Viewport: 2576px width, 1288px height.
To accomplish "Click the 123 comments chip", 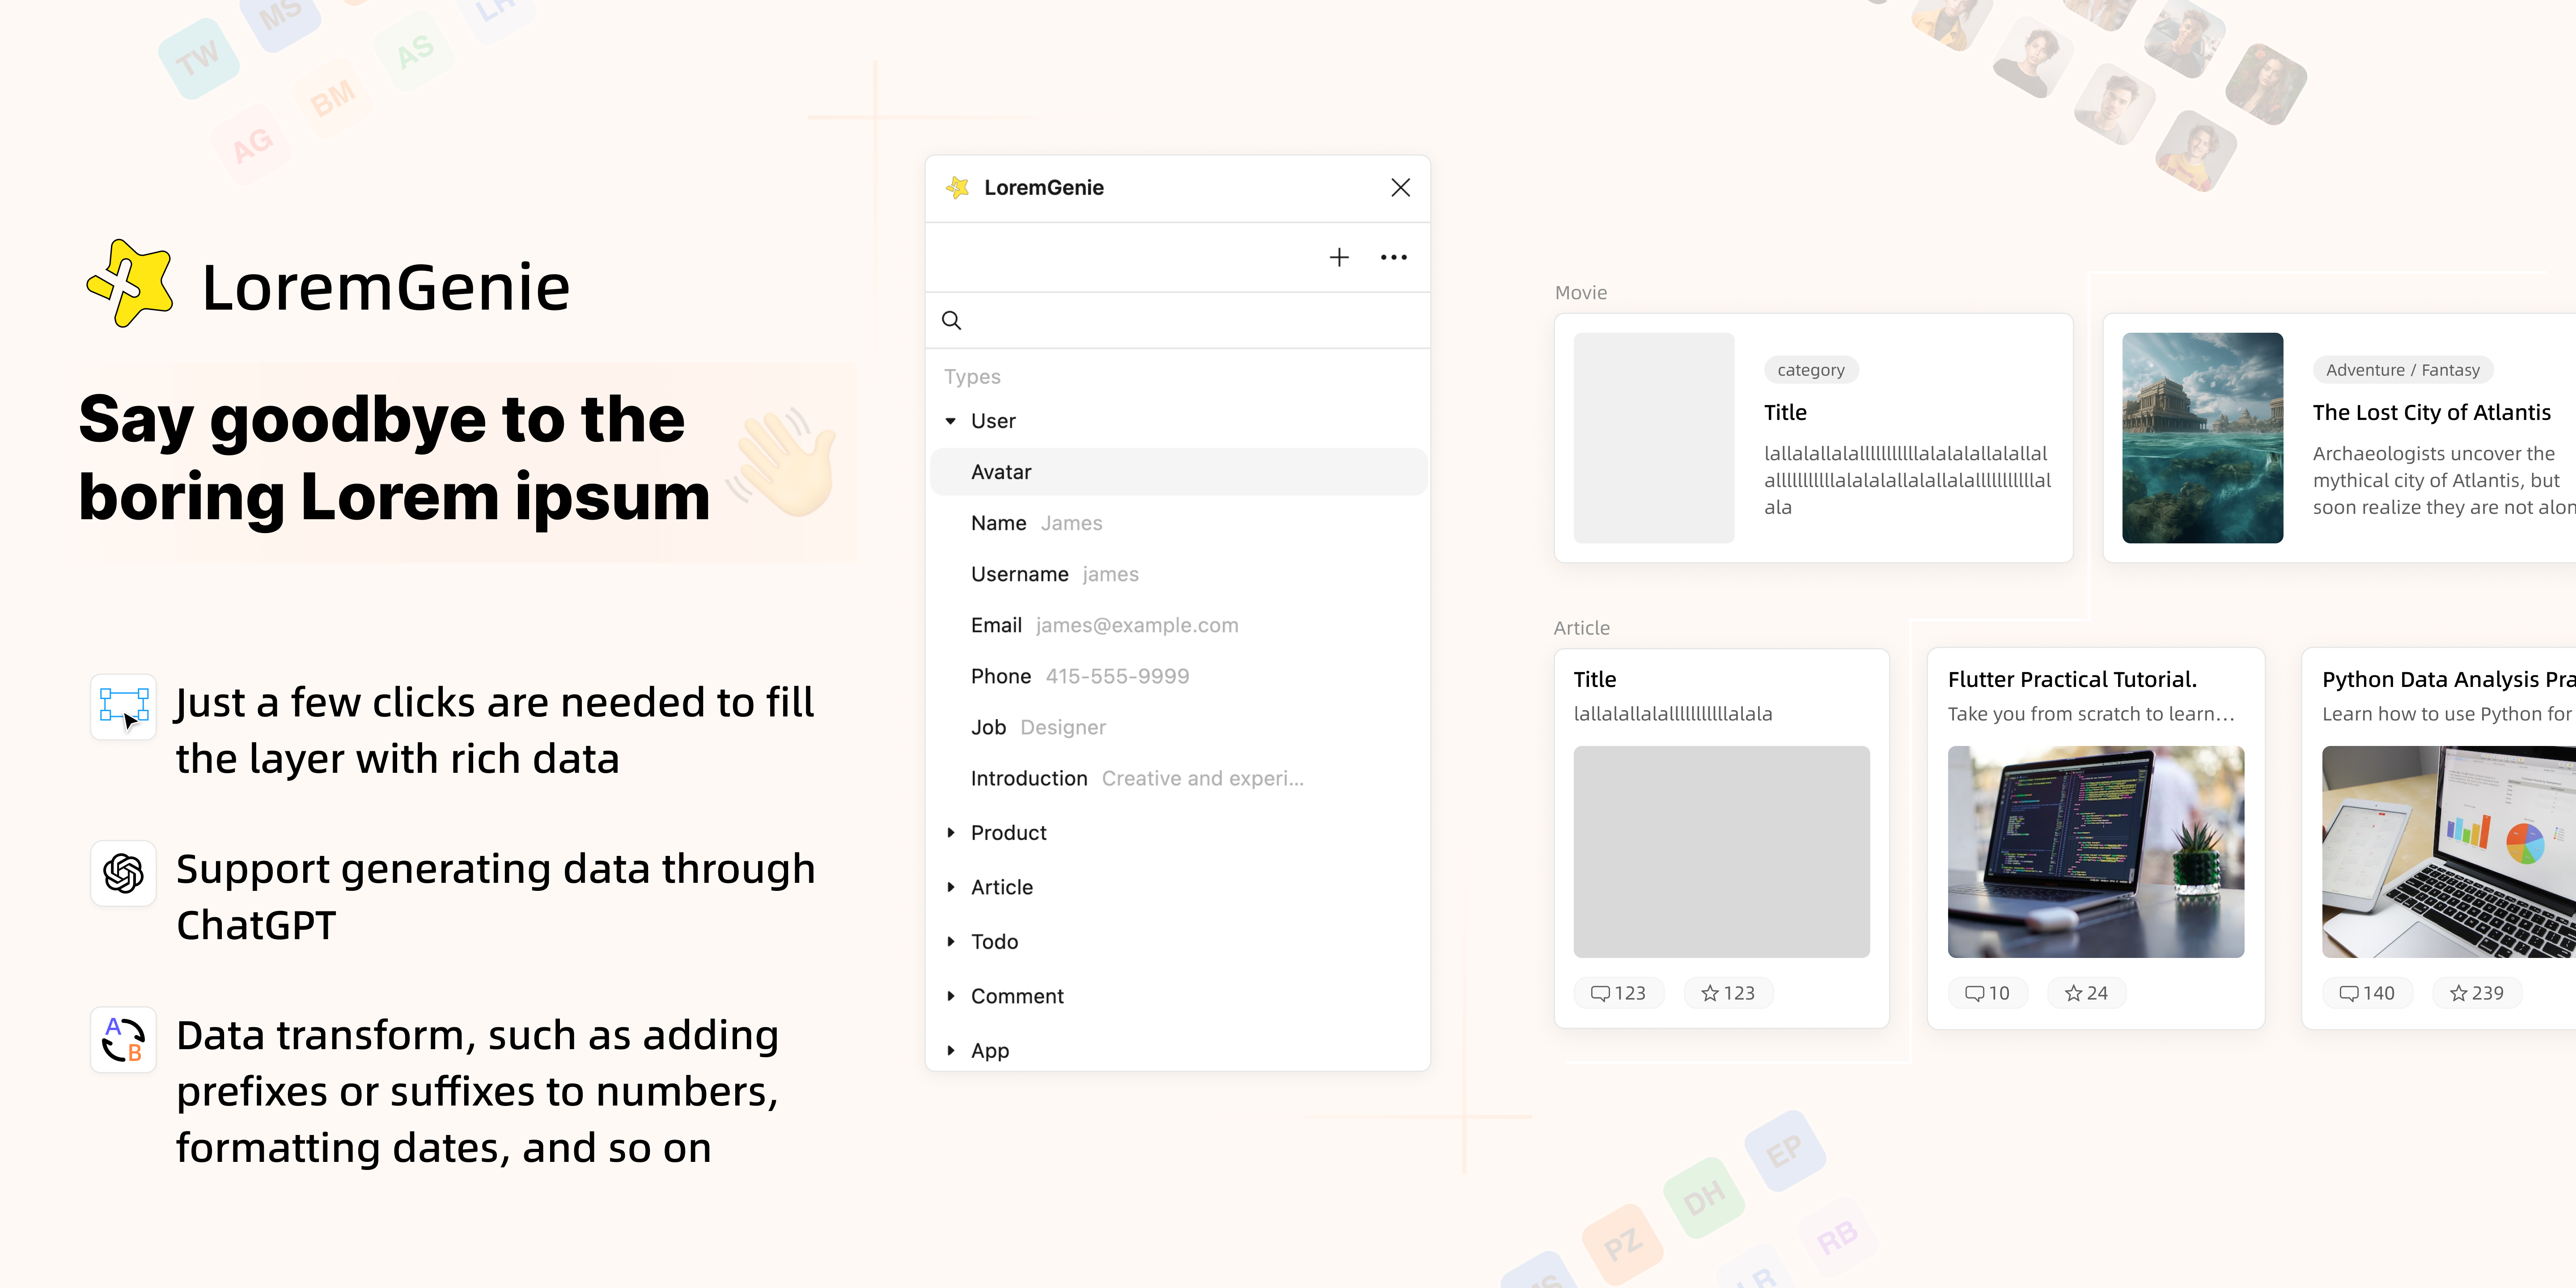I will coord(1619,993).
